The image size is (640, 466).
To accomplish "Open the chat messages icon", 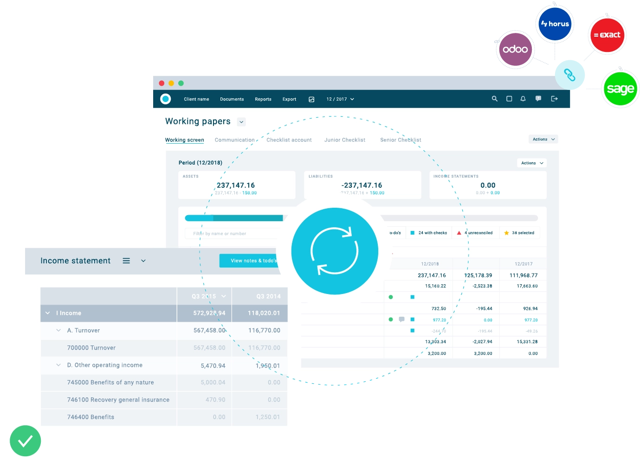I will tap(538, 99).
